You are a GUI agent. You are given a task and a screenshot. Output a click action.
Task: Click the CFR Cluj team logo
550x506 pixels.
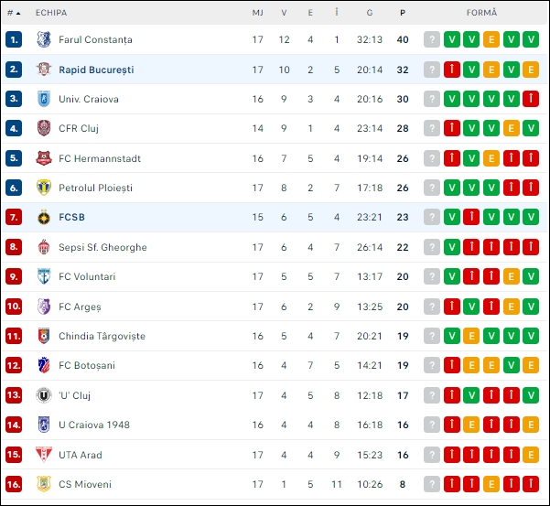[x=44, y=128]
